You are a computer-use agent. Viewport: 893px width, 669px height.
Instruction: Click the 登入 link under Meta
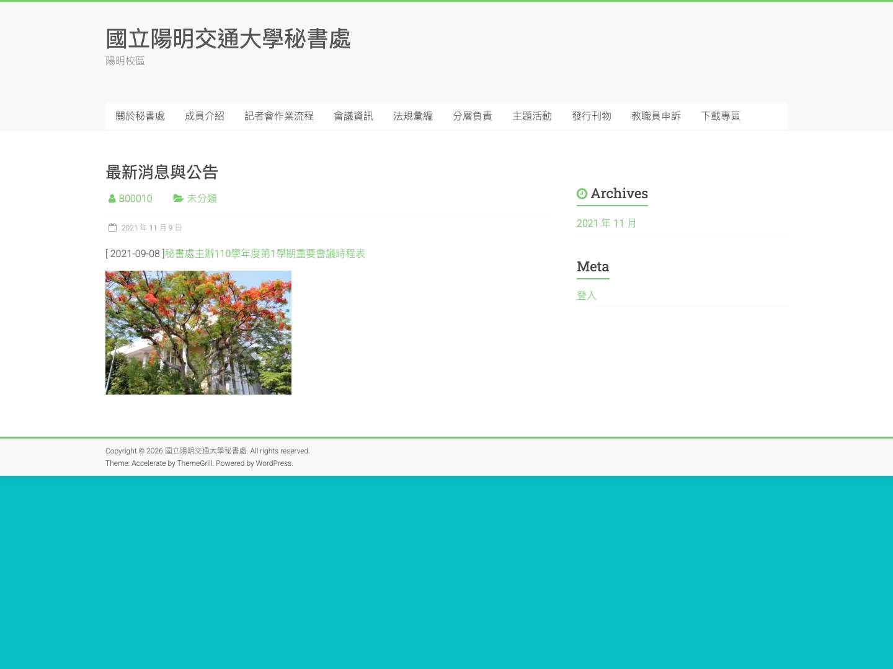click(x=587, y=295)
